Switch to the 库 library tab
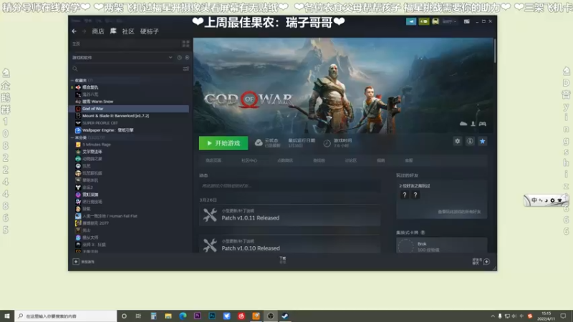This screenshot has height=322, width=573. pos(113,31)
